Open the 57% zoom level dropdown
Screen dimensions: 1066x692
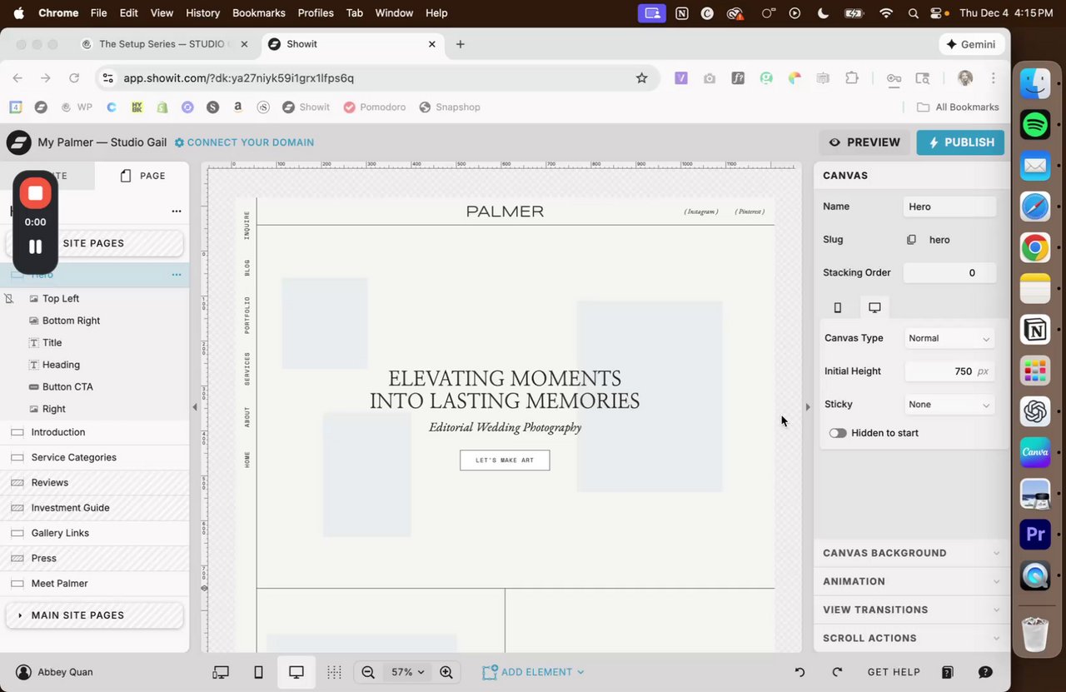(408, 672)
